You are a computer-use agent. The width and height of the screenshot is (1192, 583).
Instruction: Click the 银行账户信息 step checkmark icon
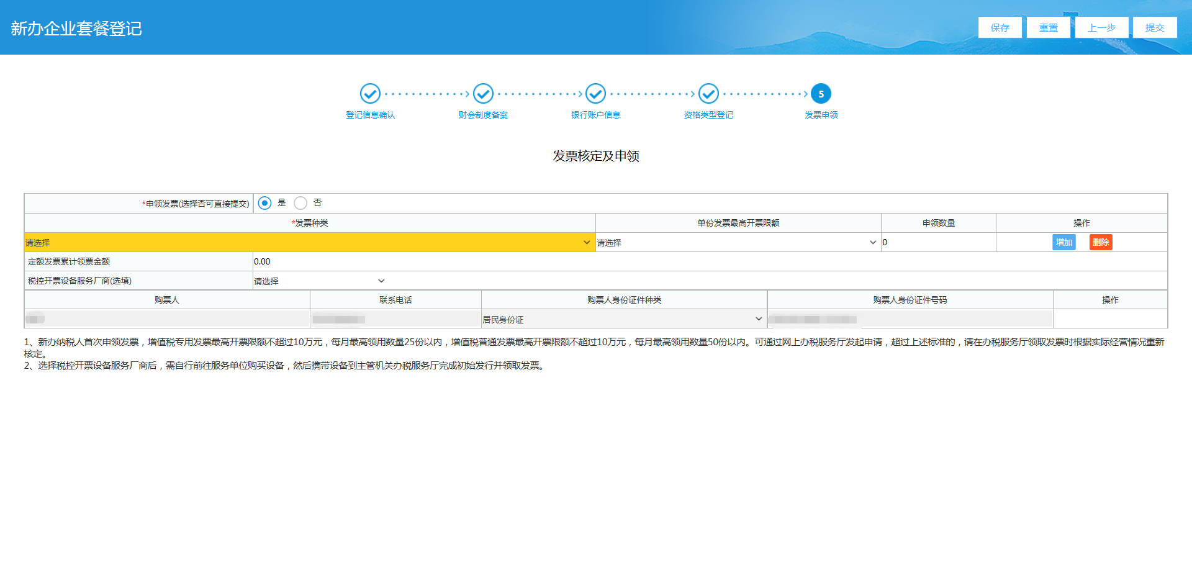pyautogui.click(x=595, y=94)
